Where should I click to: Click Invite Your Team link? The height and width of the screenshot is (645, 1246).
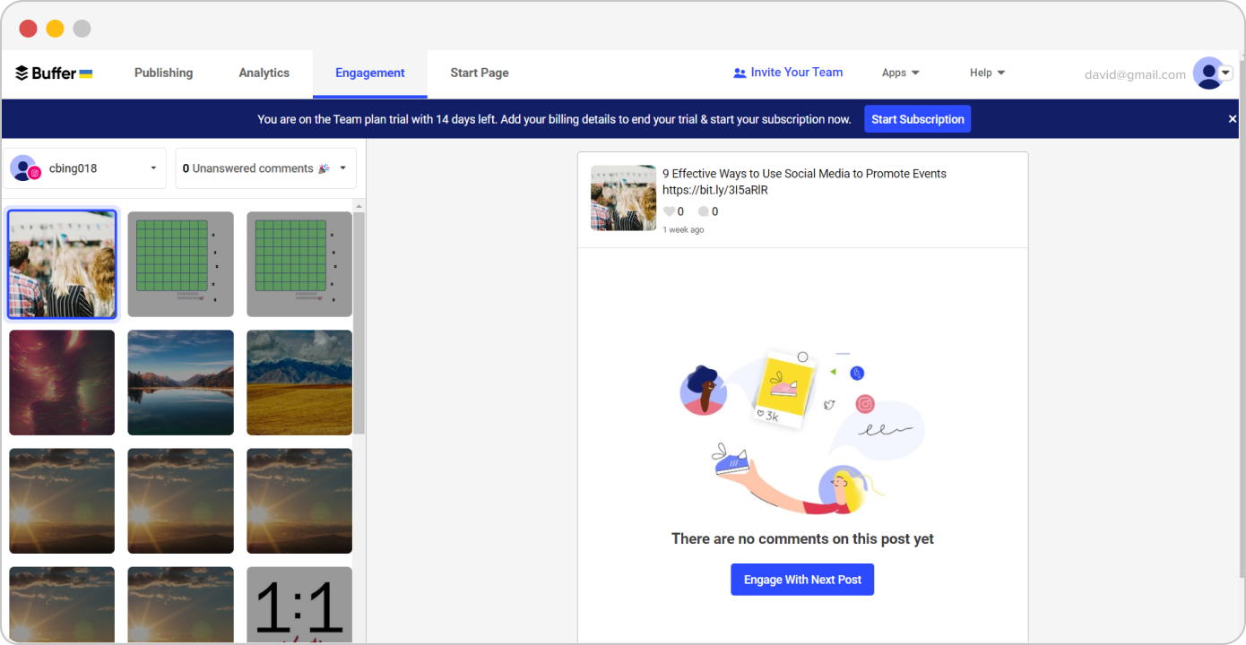796,73
